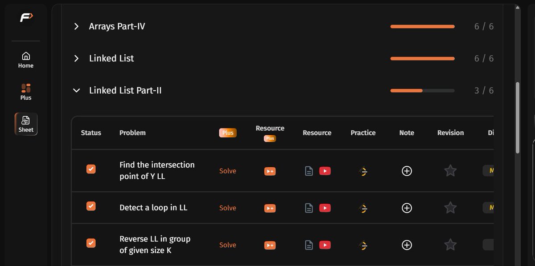Open article resource for Find the intersection point
Viewport: 535px width, 266px height.
click(x=309, y=171)
